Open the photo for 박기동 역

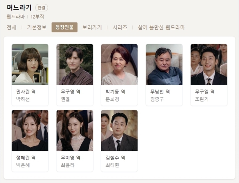(119, 64)
